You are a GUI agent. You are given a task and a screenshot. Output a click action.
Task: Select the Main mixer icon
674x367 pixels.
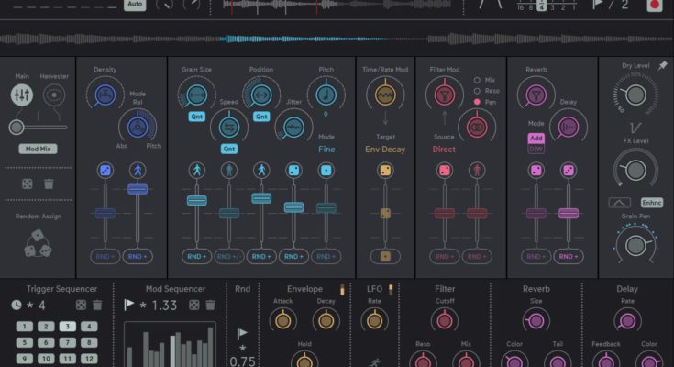22,95
